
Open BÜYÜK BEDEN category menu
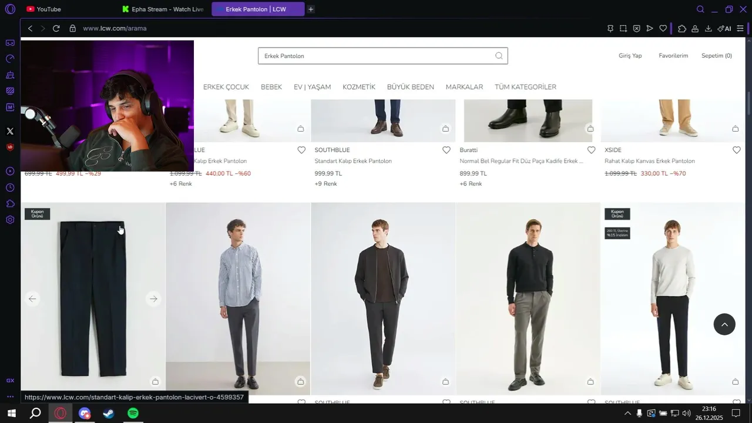tap(411, 87)
